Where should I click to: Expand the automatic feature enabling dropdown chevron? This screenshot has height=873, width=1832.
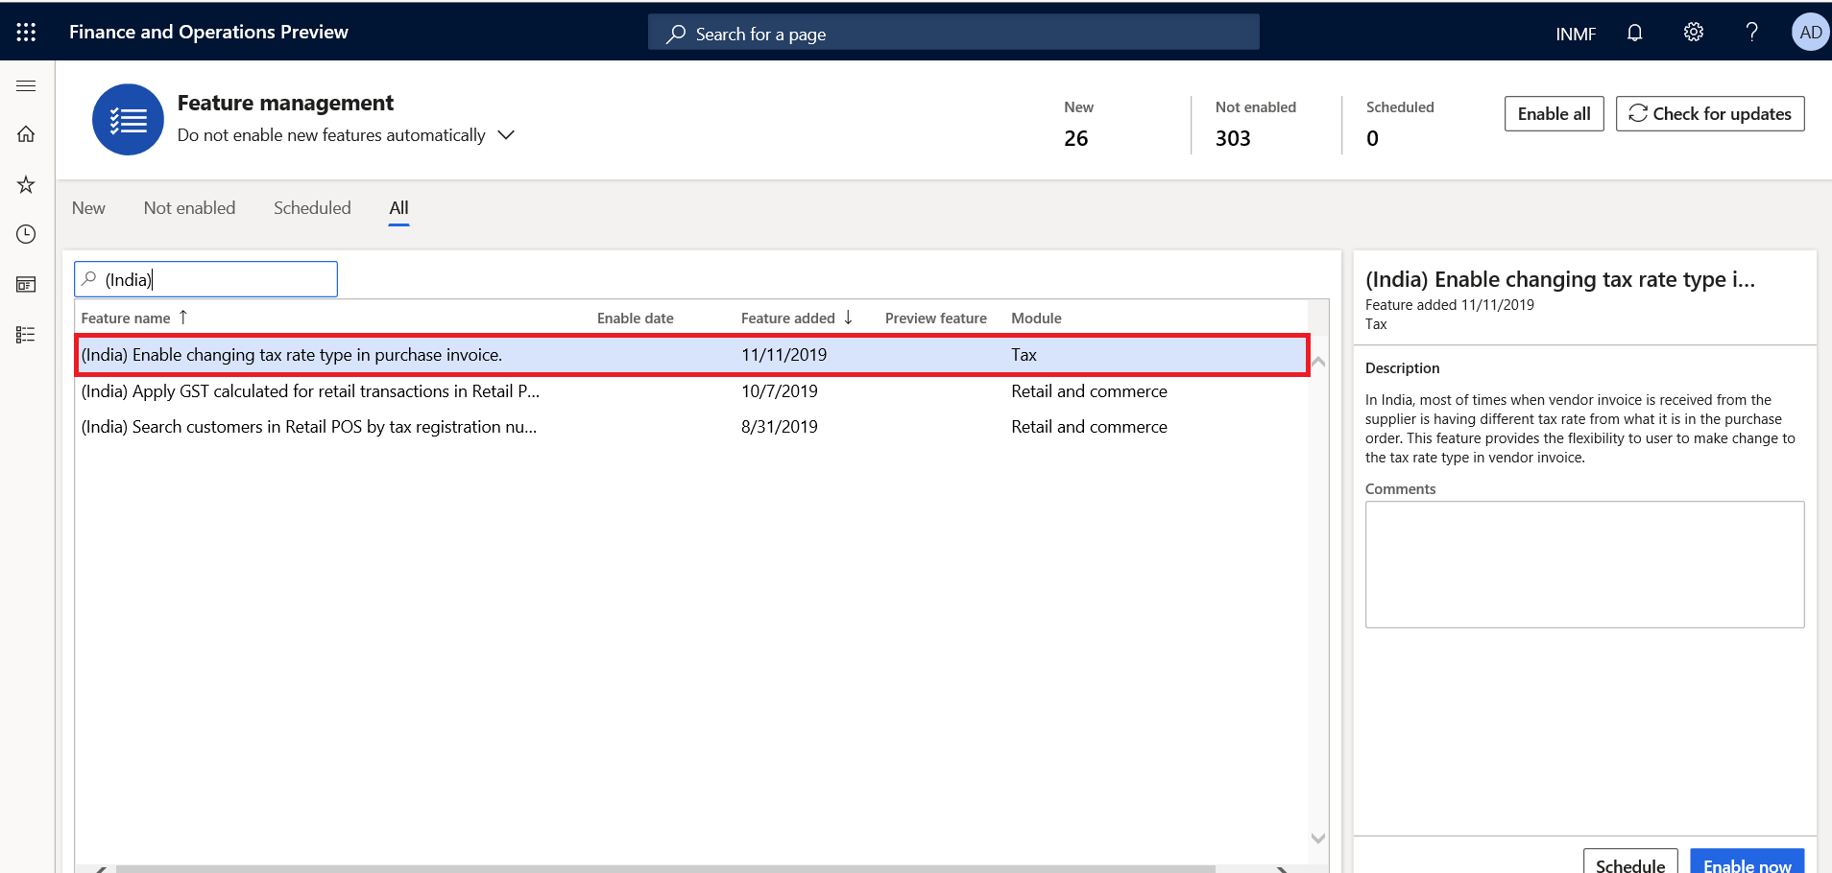pos(506,135)
